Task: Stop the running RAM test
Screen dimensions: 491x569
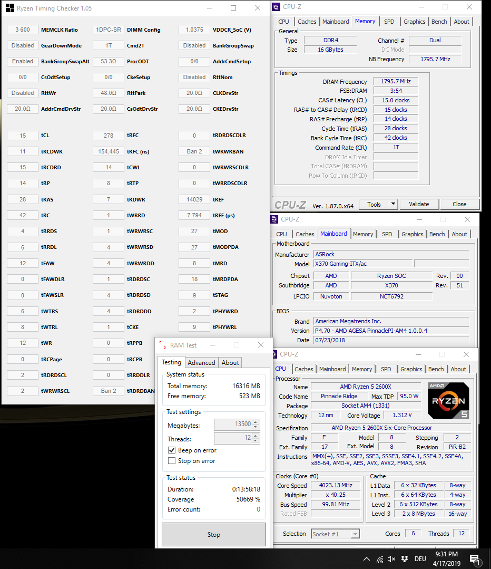Action: (x=213, y=535)
